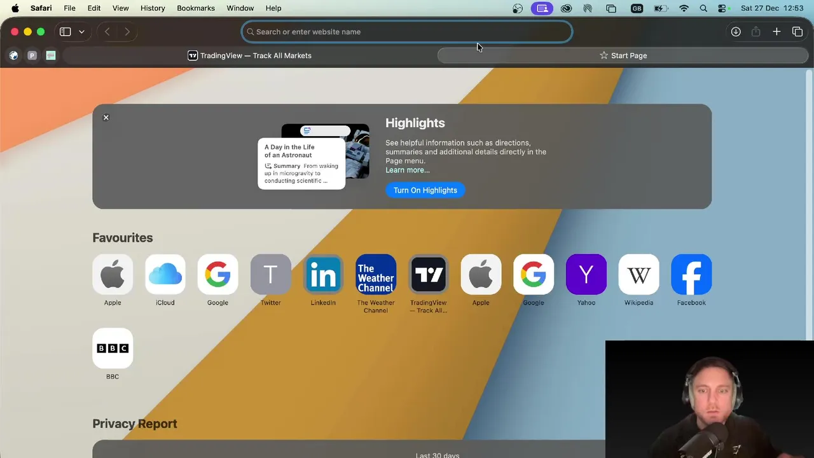Switch to the Start Page tab
The width and height of the screenshot is (814, 458).
click(x=623, y=55)
